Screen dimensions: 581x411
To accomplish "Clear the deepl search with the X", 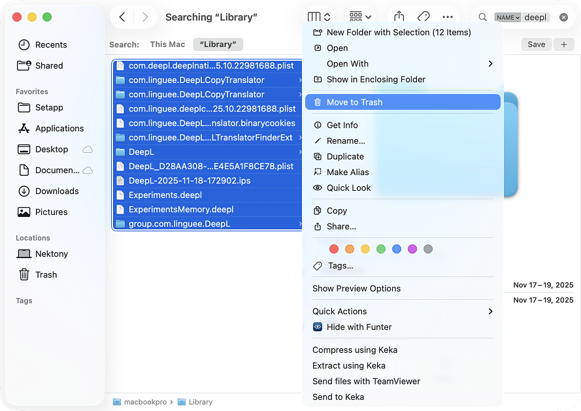I will 563,17.
